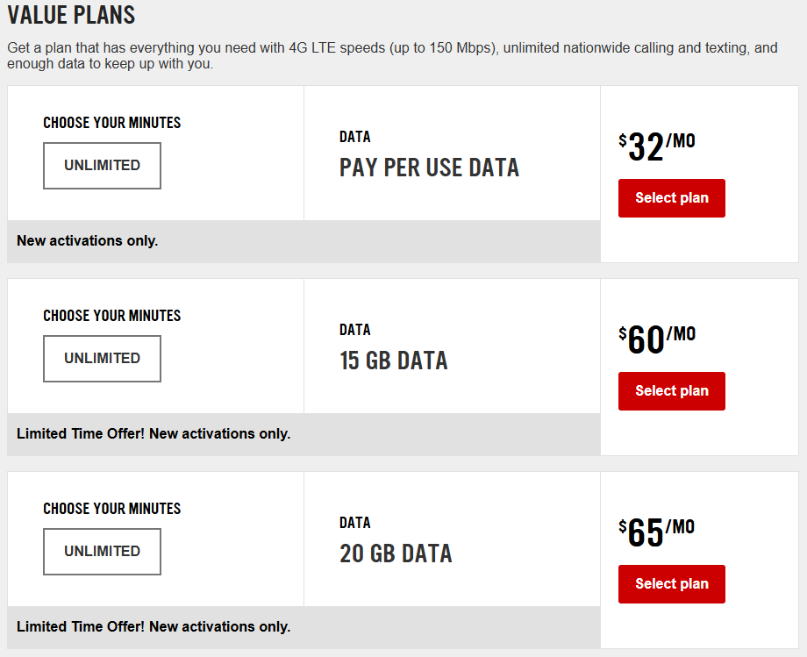Click the 20 GB DATA label
This screenshot has width=807, height=657.
click(x=396, y=553)
